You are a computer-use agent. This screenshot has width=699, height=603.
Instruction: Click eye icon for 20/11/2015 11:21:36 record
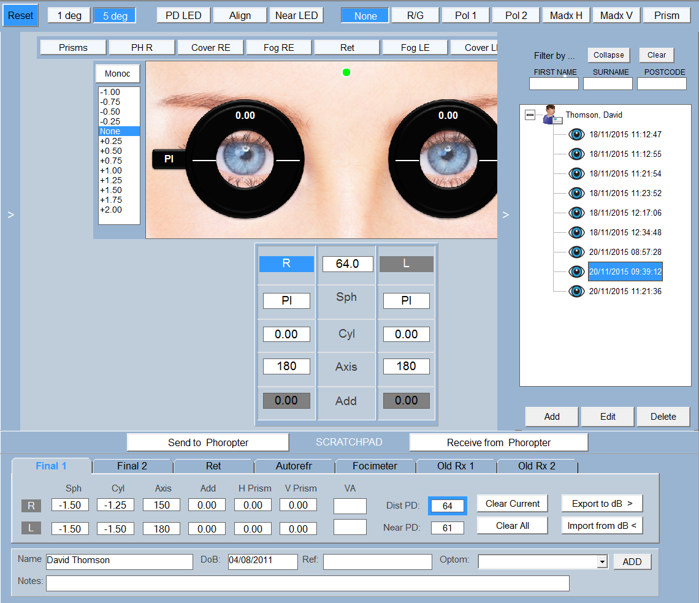(x=576, y=291)
